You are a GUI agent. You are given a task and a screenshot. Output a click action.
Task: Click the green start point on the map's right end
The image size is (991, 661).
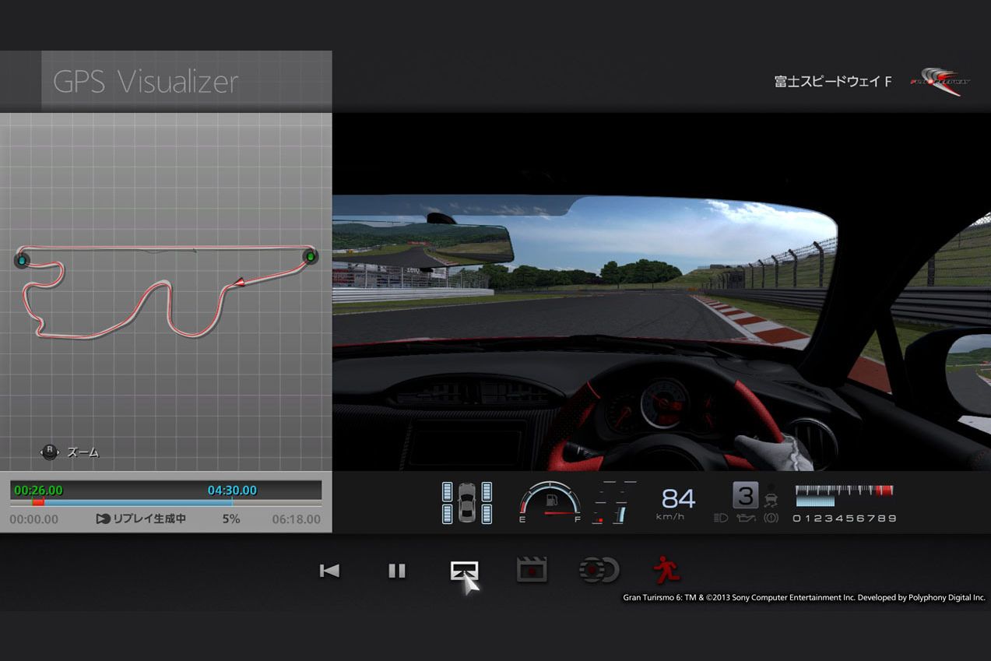[x=310, y=256]
